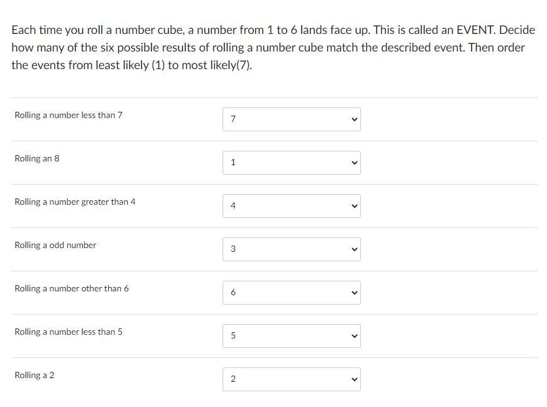547x407 pixels.
Task: Click the 'Rolling a number other than 6' label
Action: [72, 289]
